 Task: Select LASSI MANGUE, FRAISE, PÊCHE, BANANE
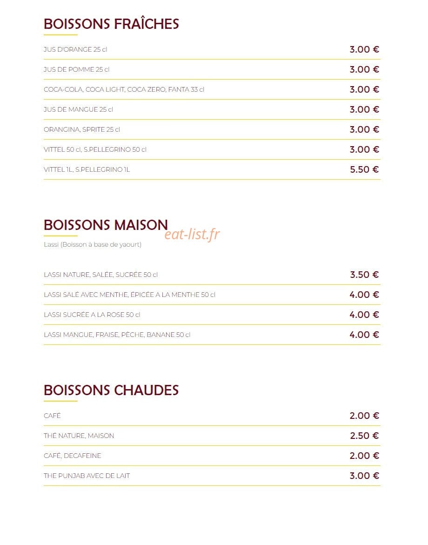pyautogui.click(x=117, y=335)
